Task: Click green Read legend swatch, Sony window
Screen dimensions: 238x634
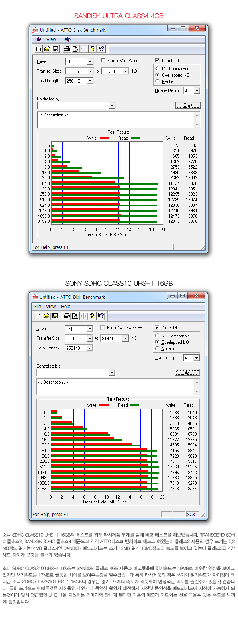Action: pos(135,405)
